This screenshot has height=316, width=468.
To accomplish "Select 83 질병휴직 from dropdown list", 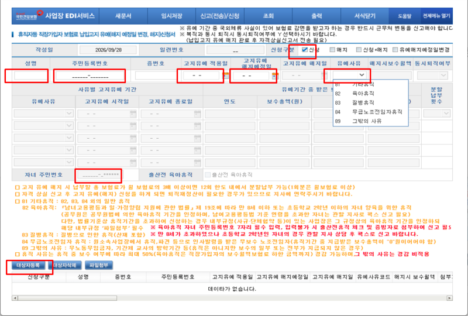I will pyautogui.click(x=370, y=103).
